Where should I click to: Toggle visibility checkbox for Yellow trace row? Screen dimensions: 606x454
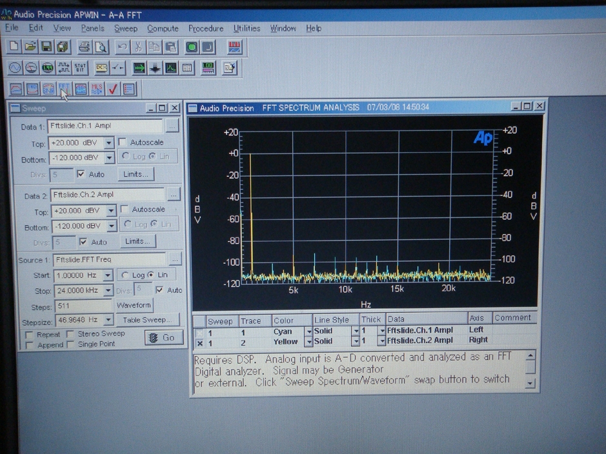click(x=200, y=343)
